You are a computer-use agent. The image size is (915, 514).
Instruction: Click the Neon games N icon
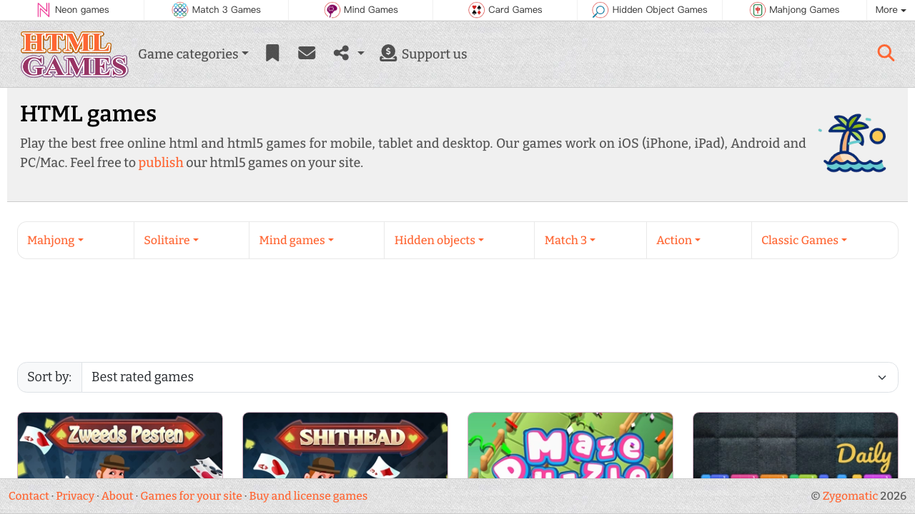[x=44, y=10]
